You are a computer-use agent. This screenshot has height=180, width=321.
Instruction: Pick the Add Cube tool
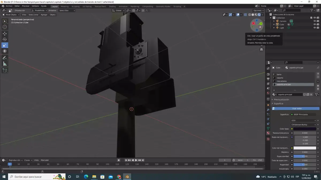(x=5, y=70)
